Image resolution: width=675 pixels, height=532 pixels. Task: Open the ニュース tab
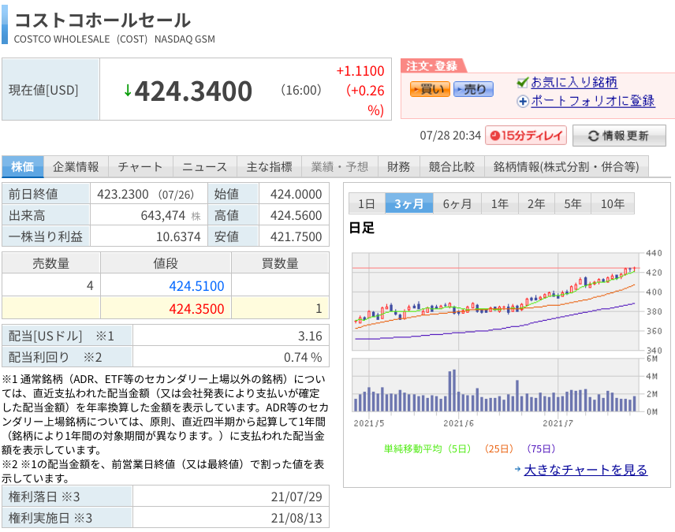tap(205, 166)
